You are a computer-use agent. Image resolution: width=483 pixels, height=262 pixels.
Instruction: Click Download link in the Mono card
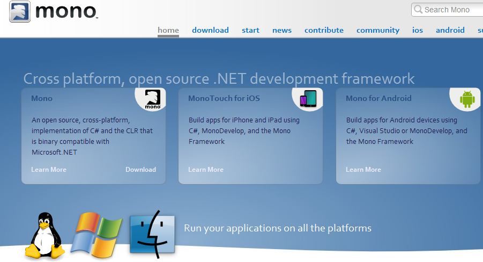click(141, 170)
